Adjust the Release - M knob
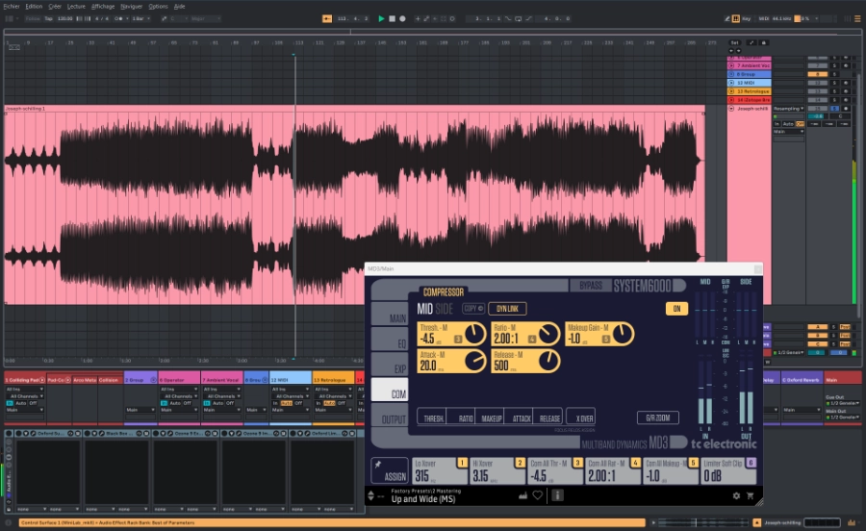The image size is (866, 531). tap(548, 361)
